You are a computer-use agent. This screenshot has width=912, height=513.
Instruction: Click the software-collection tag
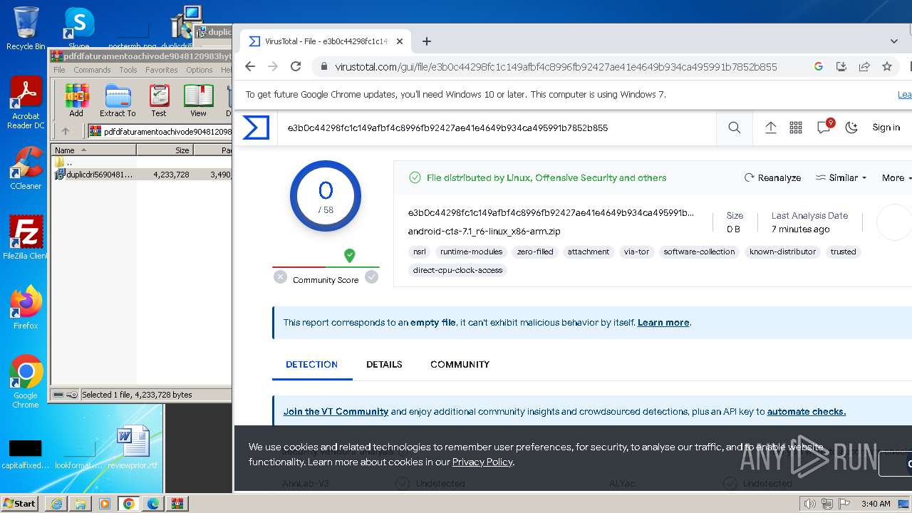(x=699, y=252)
